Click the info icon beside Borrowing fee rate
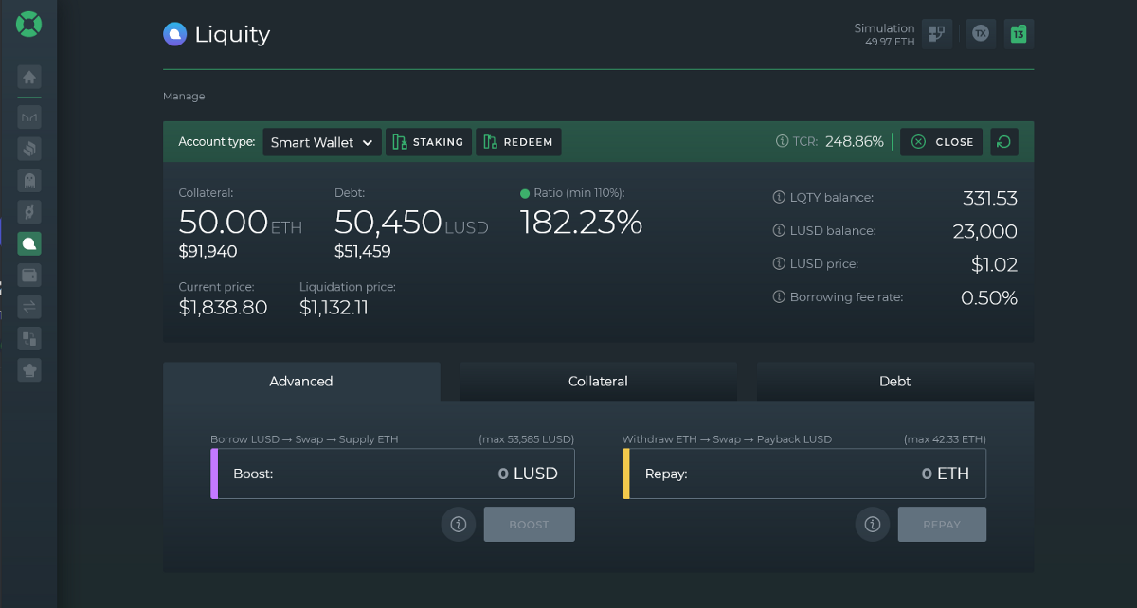This screenshot has width=1137, height=608. [780, 297]
